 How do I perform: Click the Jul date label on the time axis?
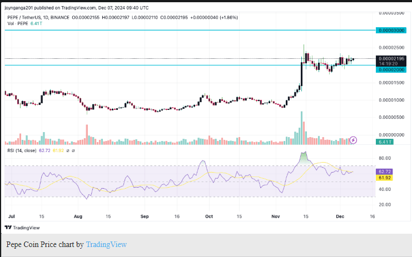[11, 216]
